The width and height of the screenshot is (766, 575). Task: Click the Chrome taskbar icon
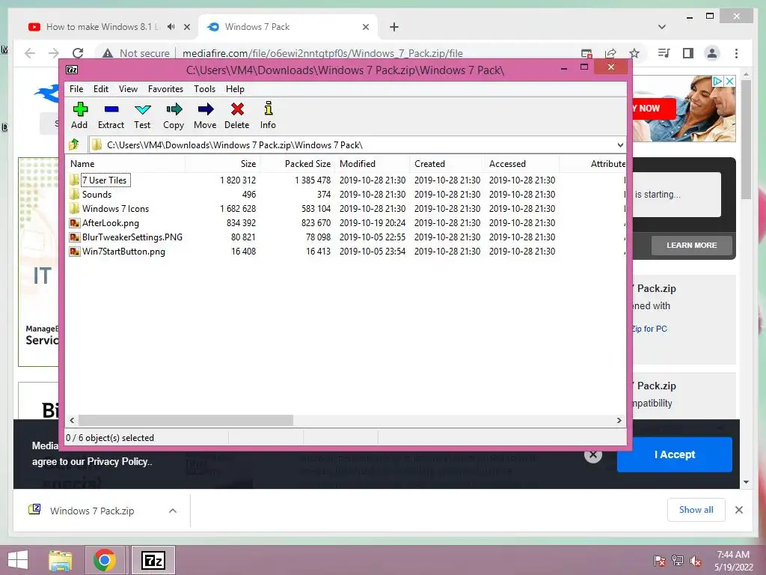pos(105,560)
